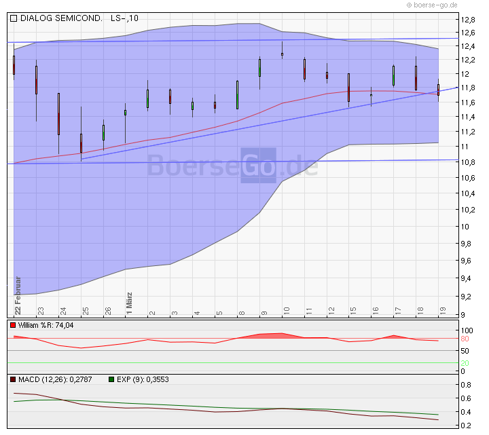The image size is (489, 435).
Task: Click the candlestick for March 15
Action: click(x=348, y=88)
